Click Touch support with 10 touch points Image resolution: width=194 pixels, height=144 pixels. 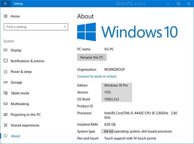pos(130,138)
